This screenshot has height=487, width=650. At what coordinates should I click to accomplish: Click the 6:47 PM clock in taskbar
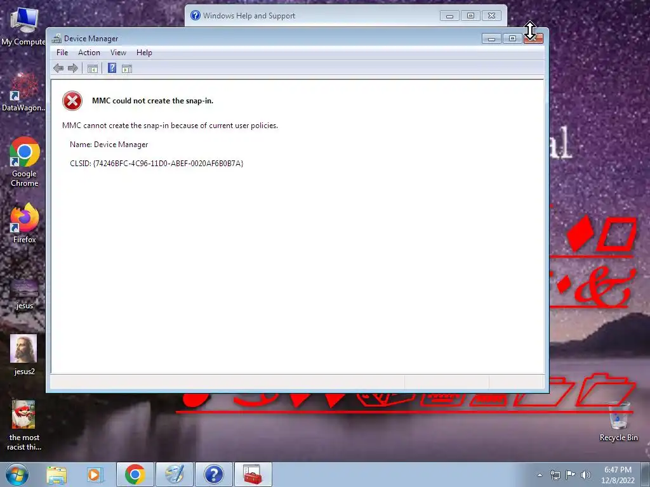coord(618,470)
